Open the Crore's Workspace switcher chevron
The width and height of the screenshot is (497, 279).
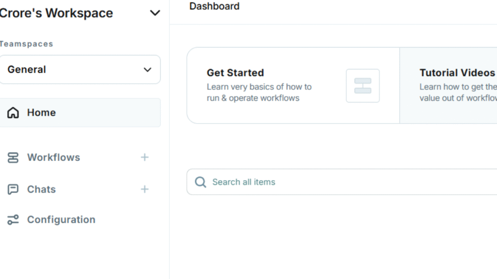155,13
